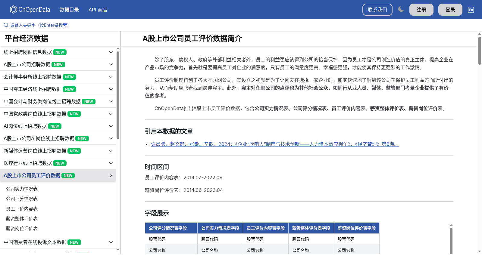The height and width of the screenshot is (259, 482).
Task: Click sidebar scroll-up arrow
Action: point(118,48)
